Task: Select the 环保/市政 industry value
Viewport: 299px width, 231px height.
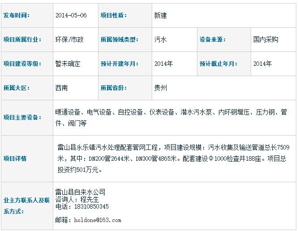Action: pos(69,39)
